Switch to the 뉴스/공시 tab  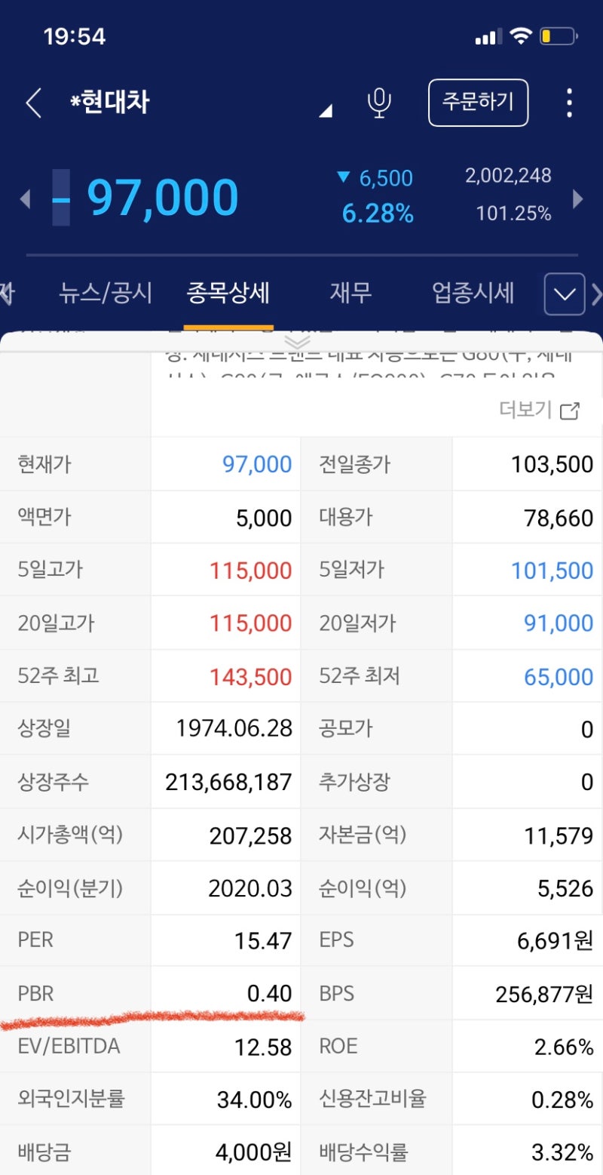(106, 293)
